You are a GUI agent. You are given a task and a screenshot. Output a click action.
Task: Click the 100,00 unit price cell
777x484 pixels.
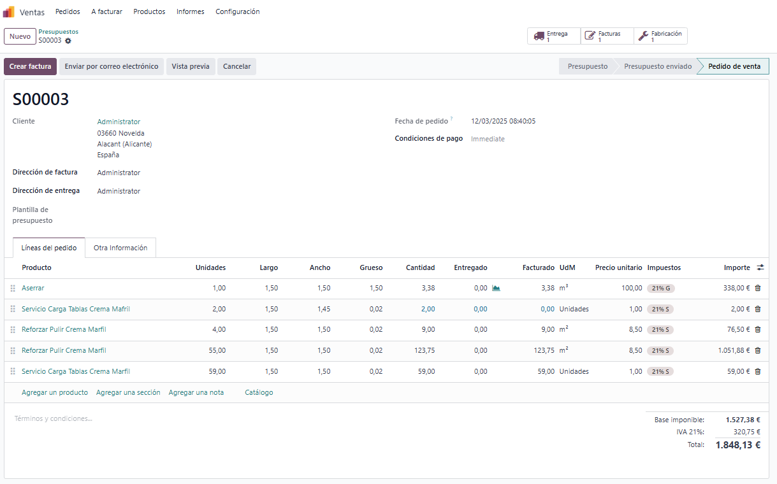[x=632, y=288]
